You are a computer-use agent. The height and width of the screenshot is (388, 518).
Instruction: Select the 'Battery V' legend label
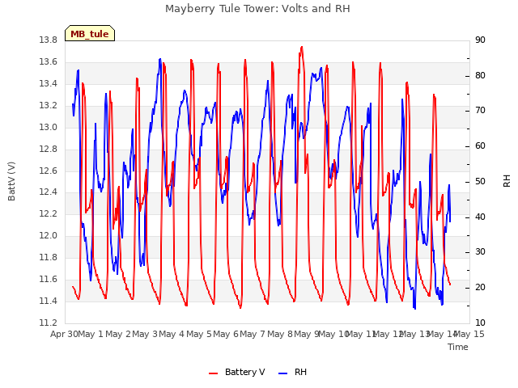(244, 372)
